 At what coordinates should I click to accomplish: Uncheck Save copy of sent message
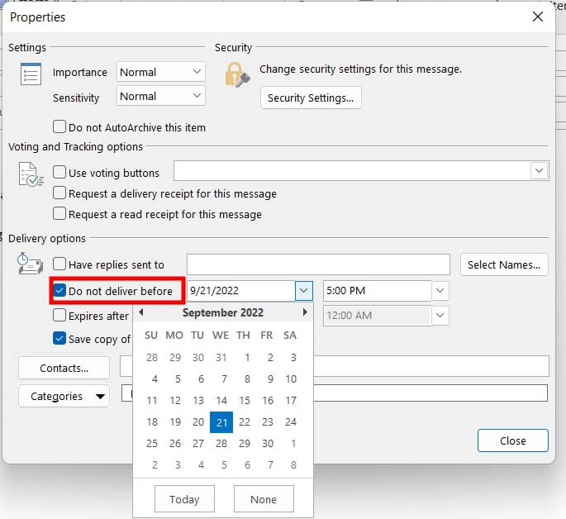click(x=59, y=339)
